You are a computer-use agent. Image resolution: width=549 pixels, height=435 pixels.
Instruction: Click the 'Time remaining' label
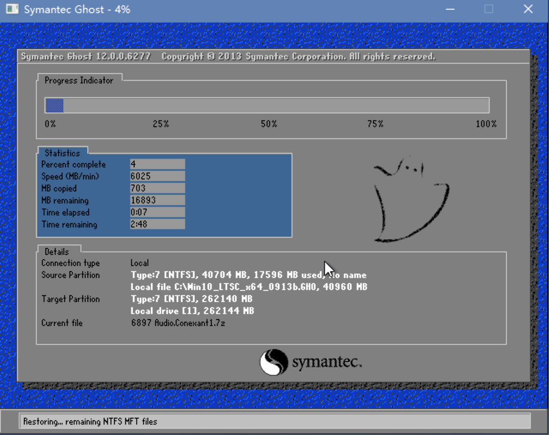(69, 225)
